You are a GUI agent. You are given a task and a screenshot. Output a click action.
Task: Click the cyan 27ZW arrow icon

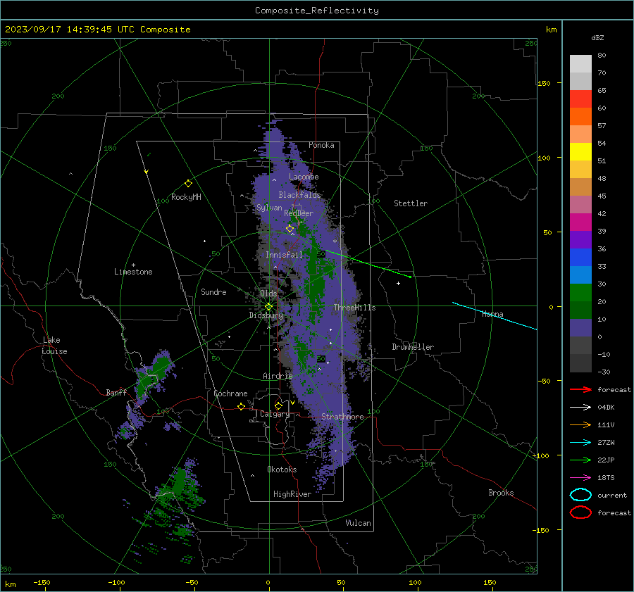tap(580, 443)
